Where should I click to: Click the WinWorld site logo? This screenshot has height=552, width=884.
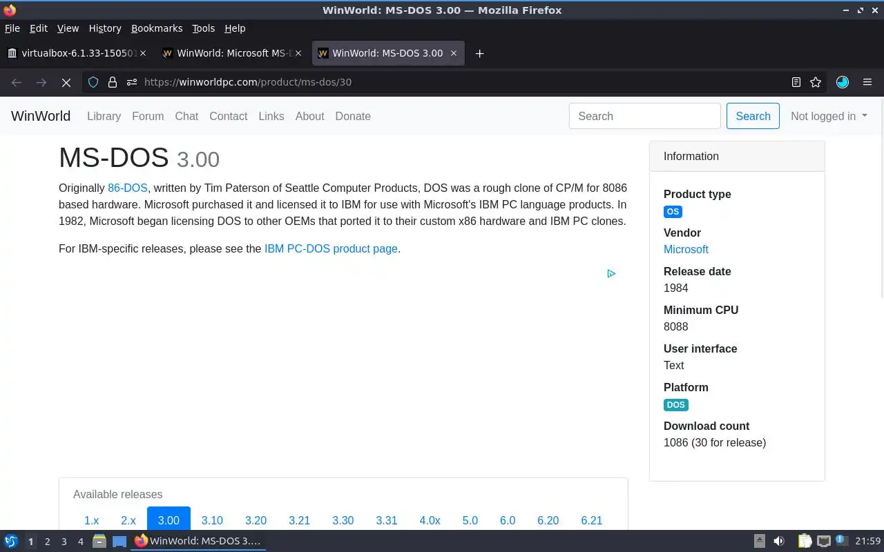click(41, 116)
